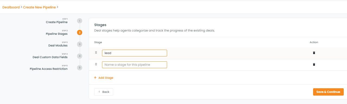This screenshot has height=104, width=347.
Task: Delete the "lead" stage with its trash icon
Action: tap(314, 53)
